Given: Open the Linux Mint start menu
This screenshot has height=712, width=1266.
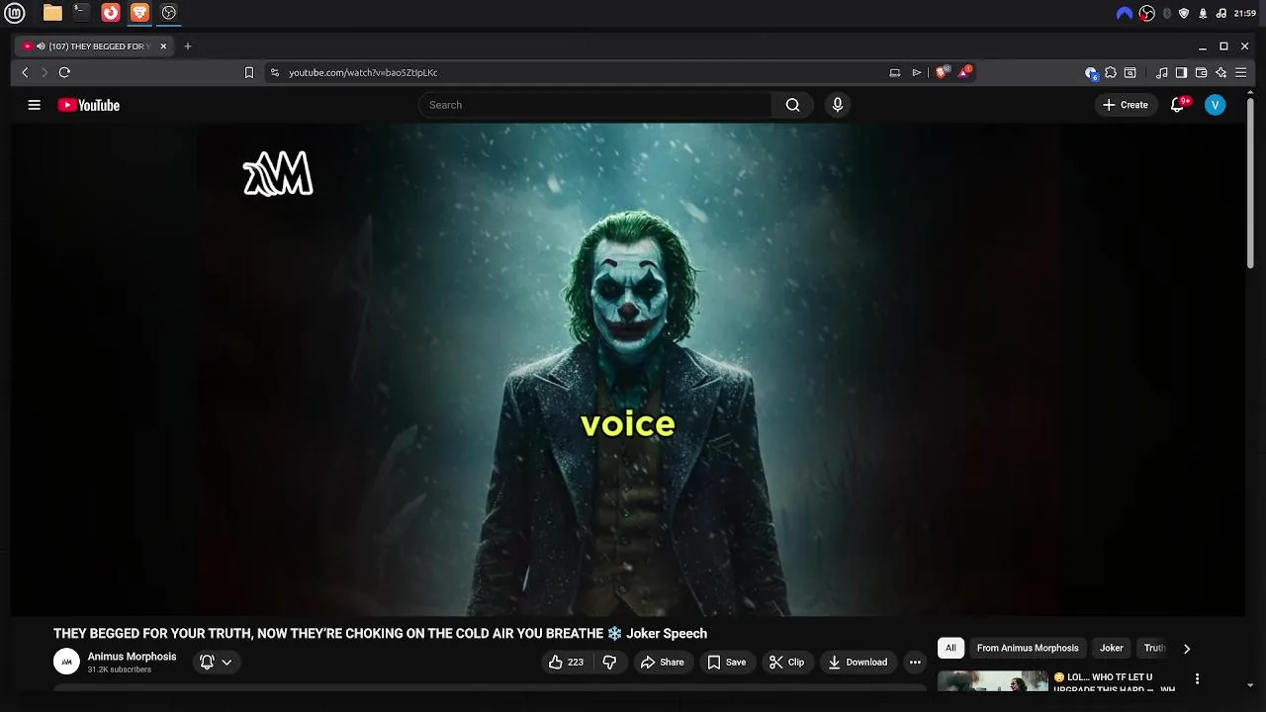Looking at the screenshot, I should 17,13.
